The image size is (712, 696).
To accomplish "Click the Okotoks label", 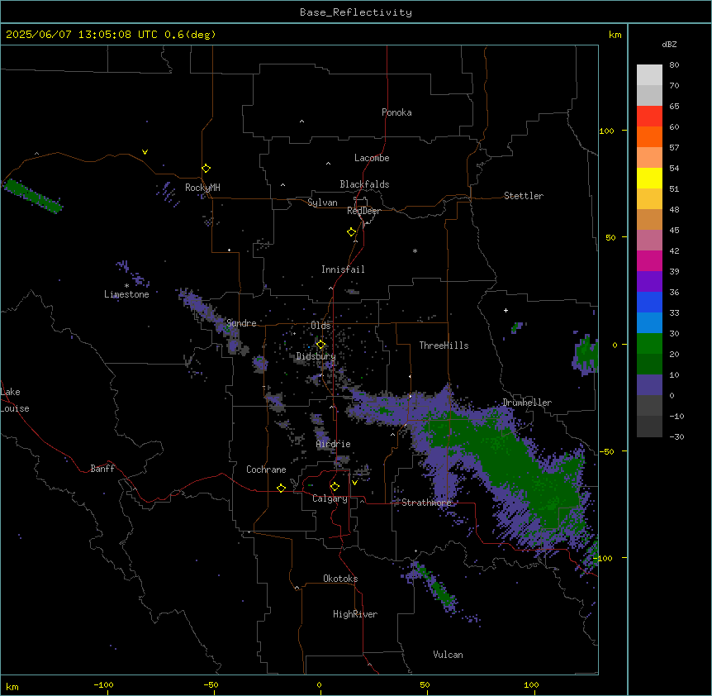I will pyautogui.click(x=340, y=579).
